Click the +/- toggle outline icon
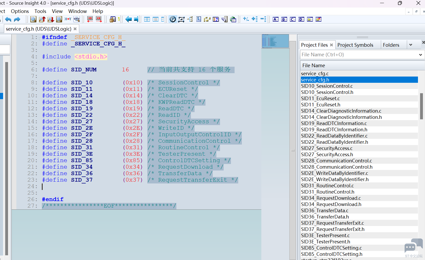Screen dimensions: 425x260 tap(246, 19)
